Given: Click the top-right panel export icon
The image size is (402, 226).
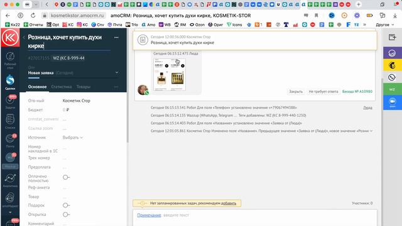Looking at the screenshot, I should tap(392, 37).
